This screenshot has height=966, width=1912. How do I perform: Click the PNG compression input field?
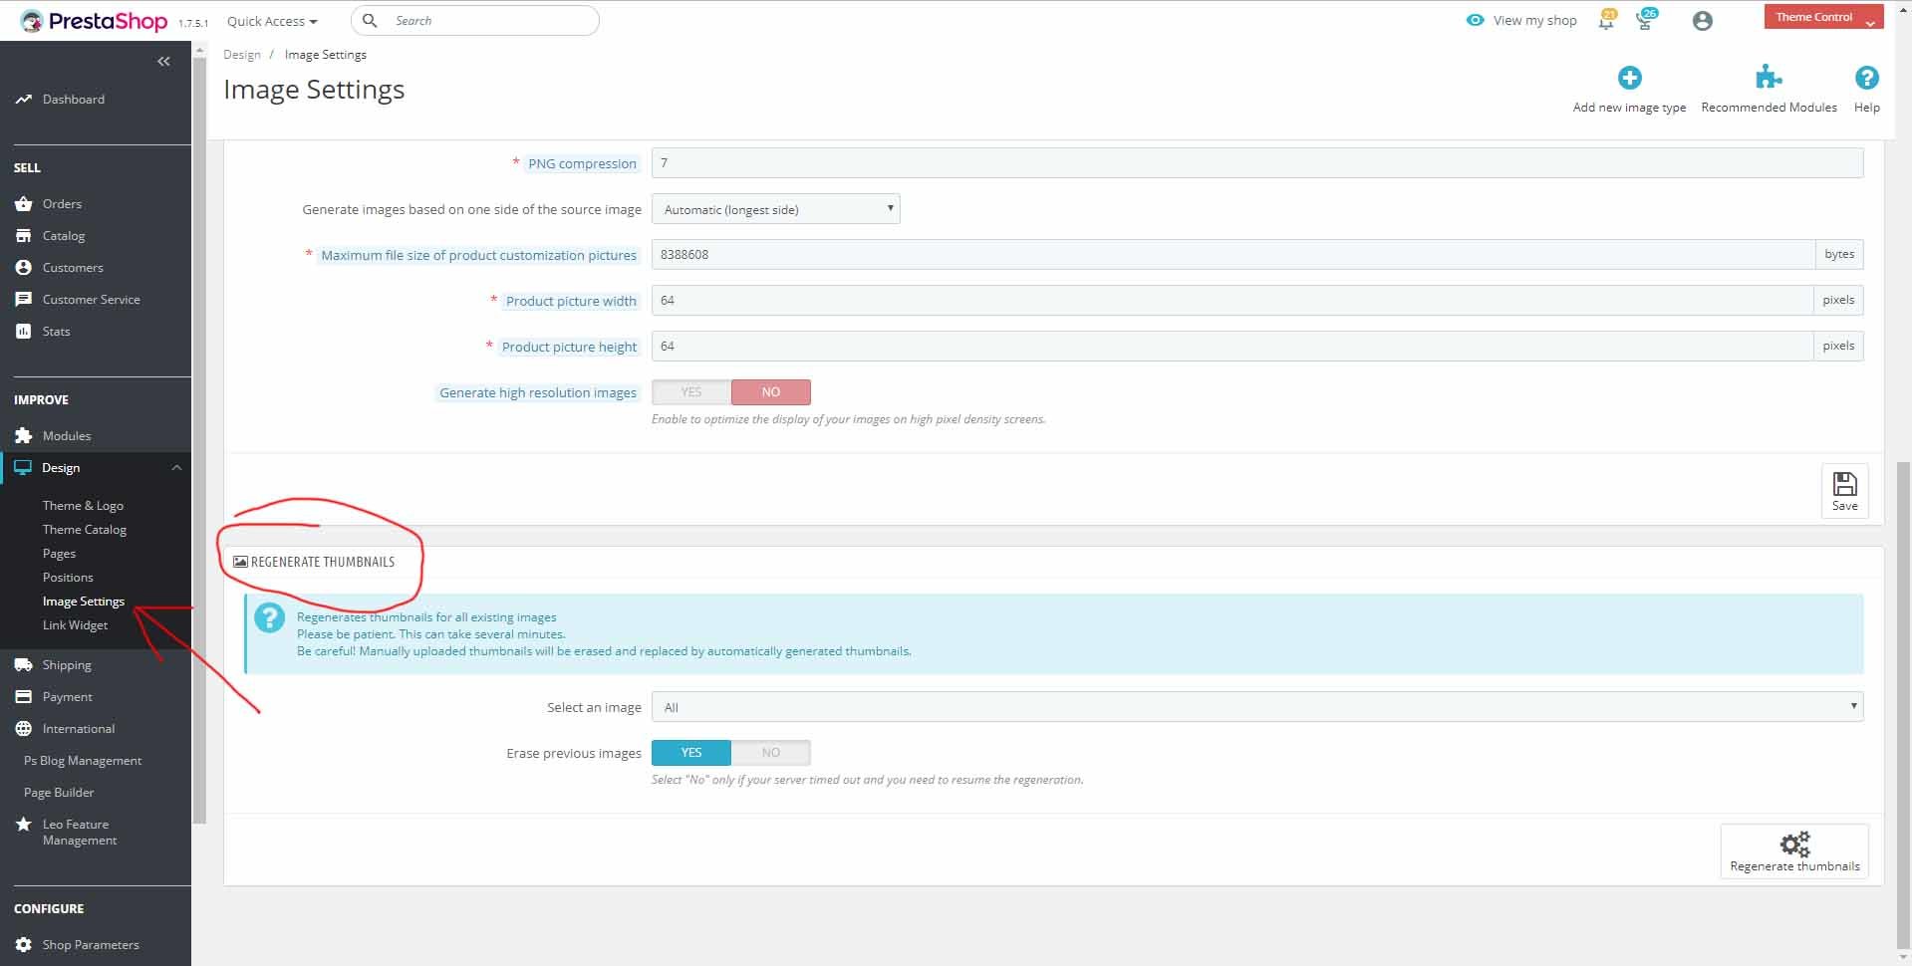click(1257, 163)
